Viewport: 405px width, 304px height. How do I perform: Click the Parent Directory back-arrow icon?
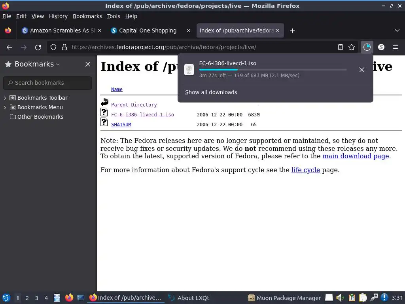104,103
